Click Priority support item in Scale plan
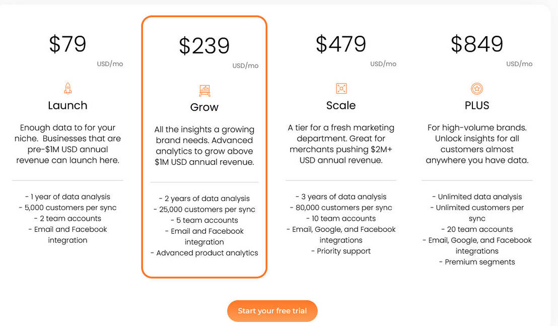The height and width of the screenshot is (326, 558). (x=341, y=250)
